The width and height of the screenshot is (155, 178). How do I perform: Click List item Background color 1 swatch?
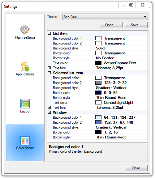(98, 38)
